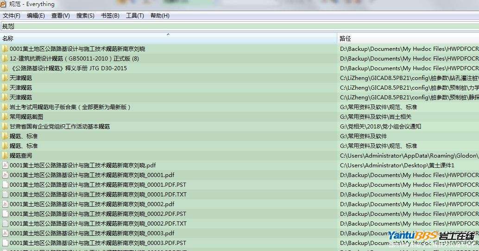Click folder icon beside 《公路路基设计规范》释义手册
The image size is (479, 251).
5,68
